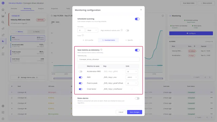Select 'All in profile' scope option
This screenshot has height=122, width=217.
pos(88,40)
